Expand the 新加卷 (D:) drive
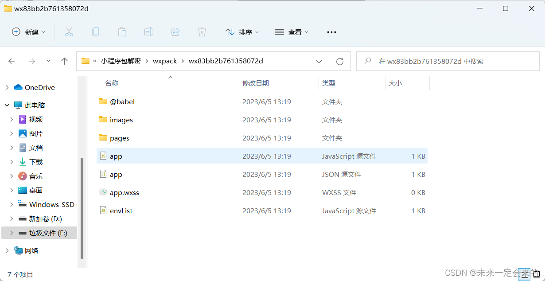Image resolution: width=545 pixels, height=281 pixels. (12, 219)
